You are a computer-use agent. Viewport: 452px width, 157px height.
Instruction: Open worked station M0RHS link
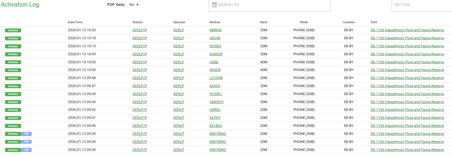[215, 30]
